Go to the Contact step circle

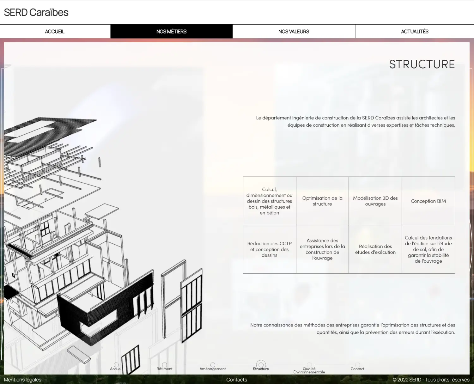pyautogui.click(x=357, y=365)
